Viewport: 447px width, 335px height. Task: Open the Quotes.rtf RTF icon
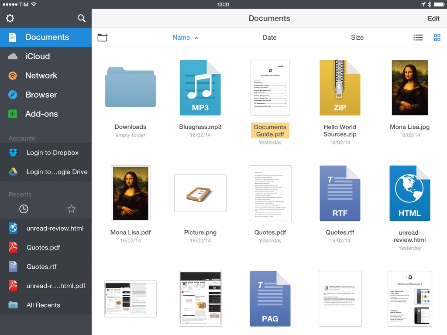(340, 193)
